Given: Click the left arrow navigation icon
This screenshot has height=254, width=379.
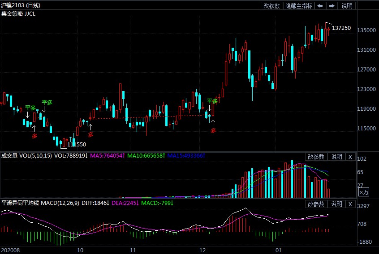Looking at the screenshot, I should point(320,6).
